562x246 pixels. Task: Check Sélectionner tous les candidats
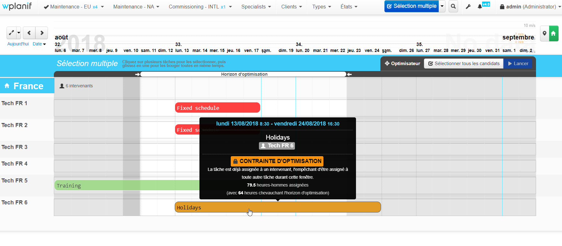pos(464,64)
